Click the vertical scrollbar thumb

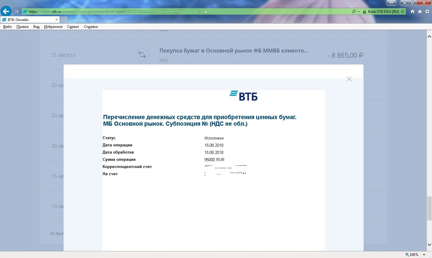pyautogui.click(x=429, y=208)
